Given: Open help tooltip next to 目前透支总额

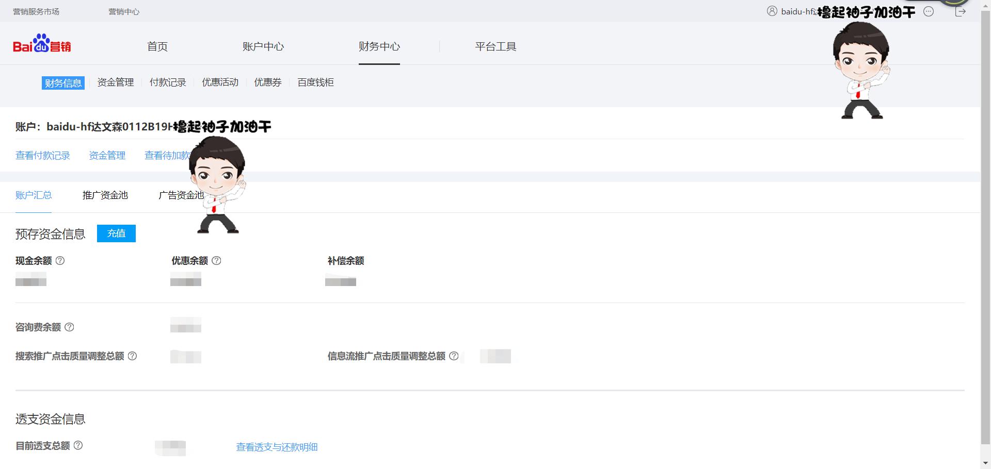Looking at the screenshot, I should pyautogui.click(x=78, y=446).
